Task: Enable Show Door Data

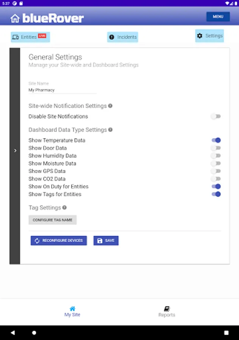Action: [216, 148]
